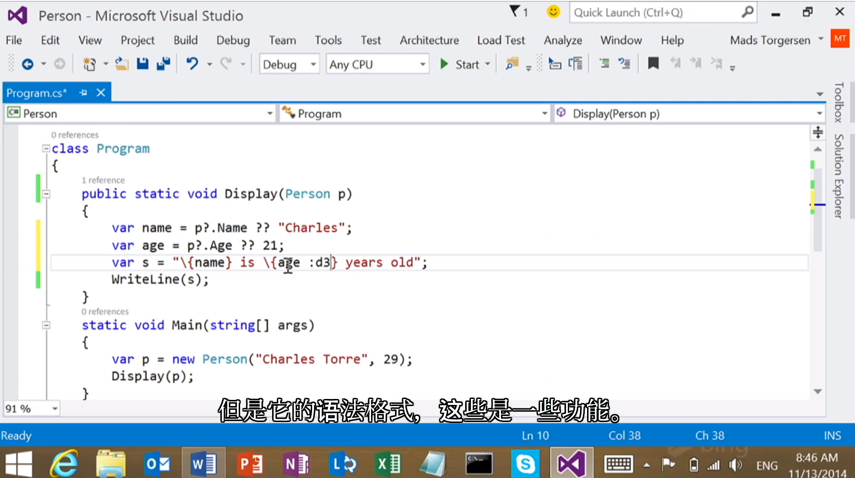Open the Architecture menu
The width and height of the screenshot is (855, 478).
429,40
